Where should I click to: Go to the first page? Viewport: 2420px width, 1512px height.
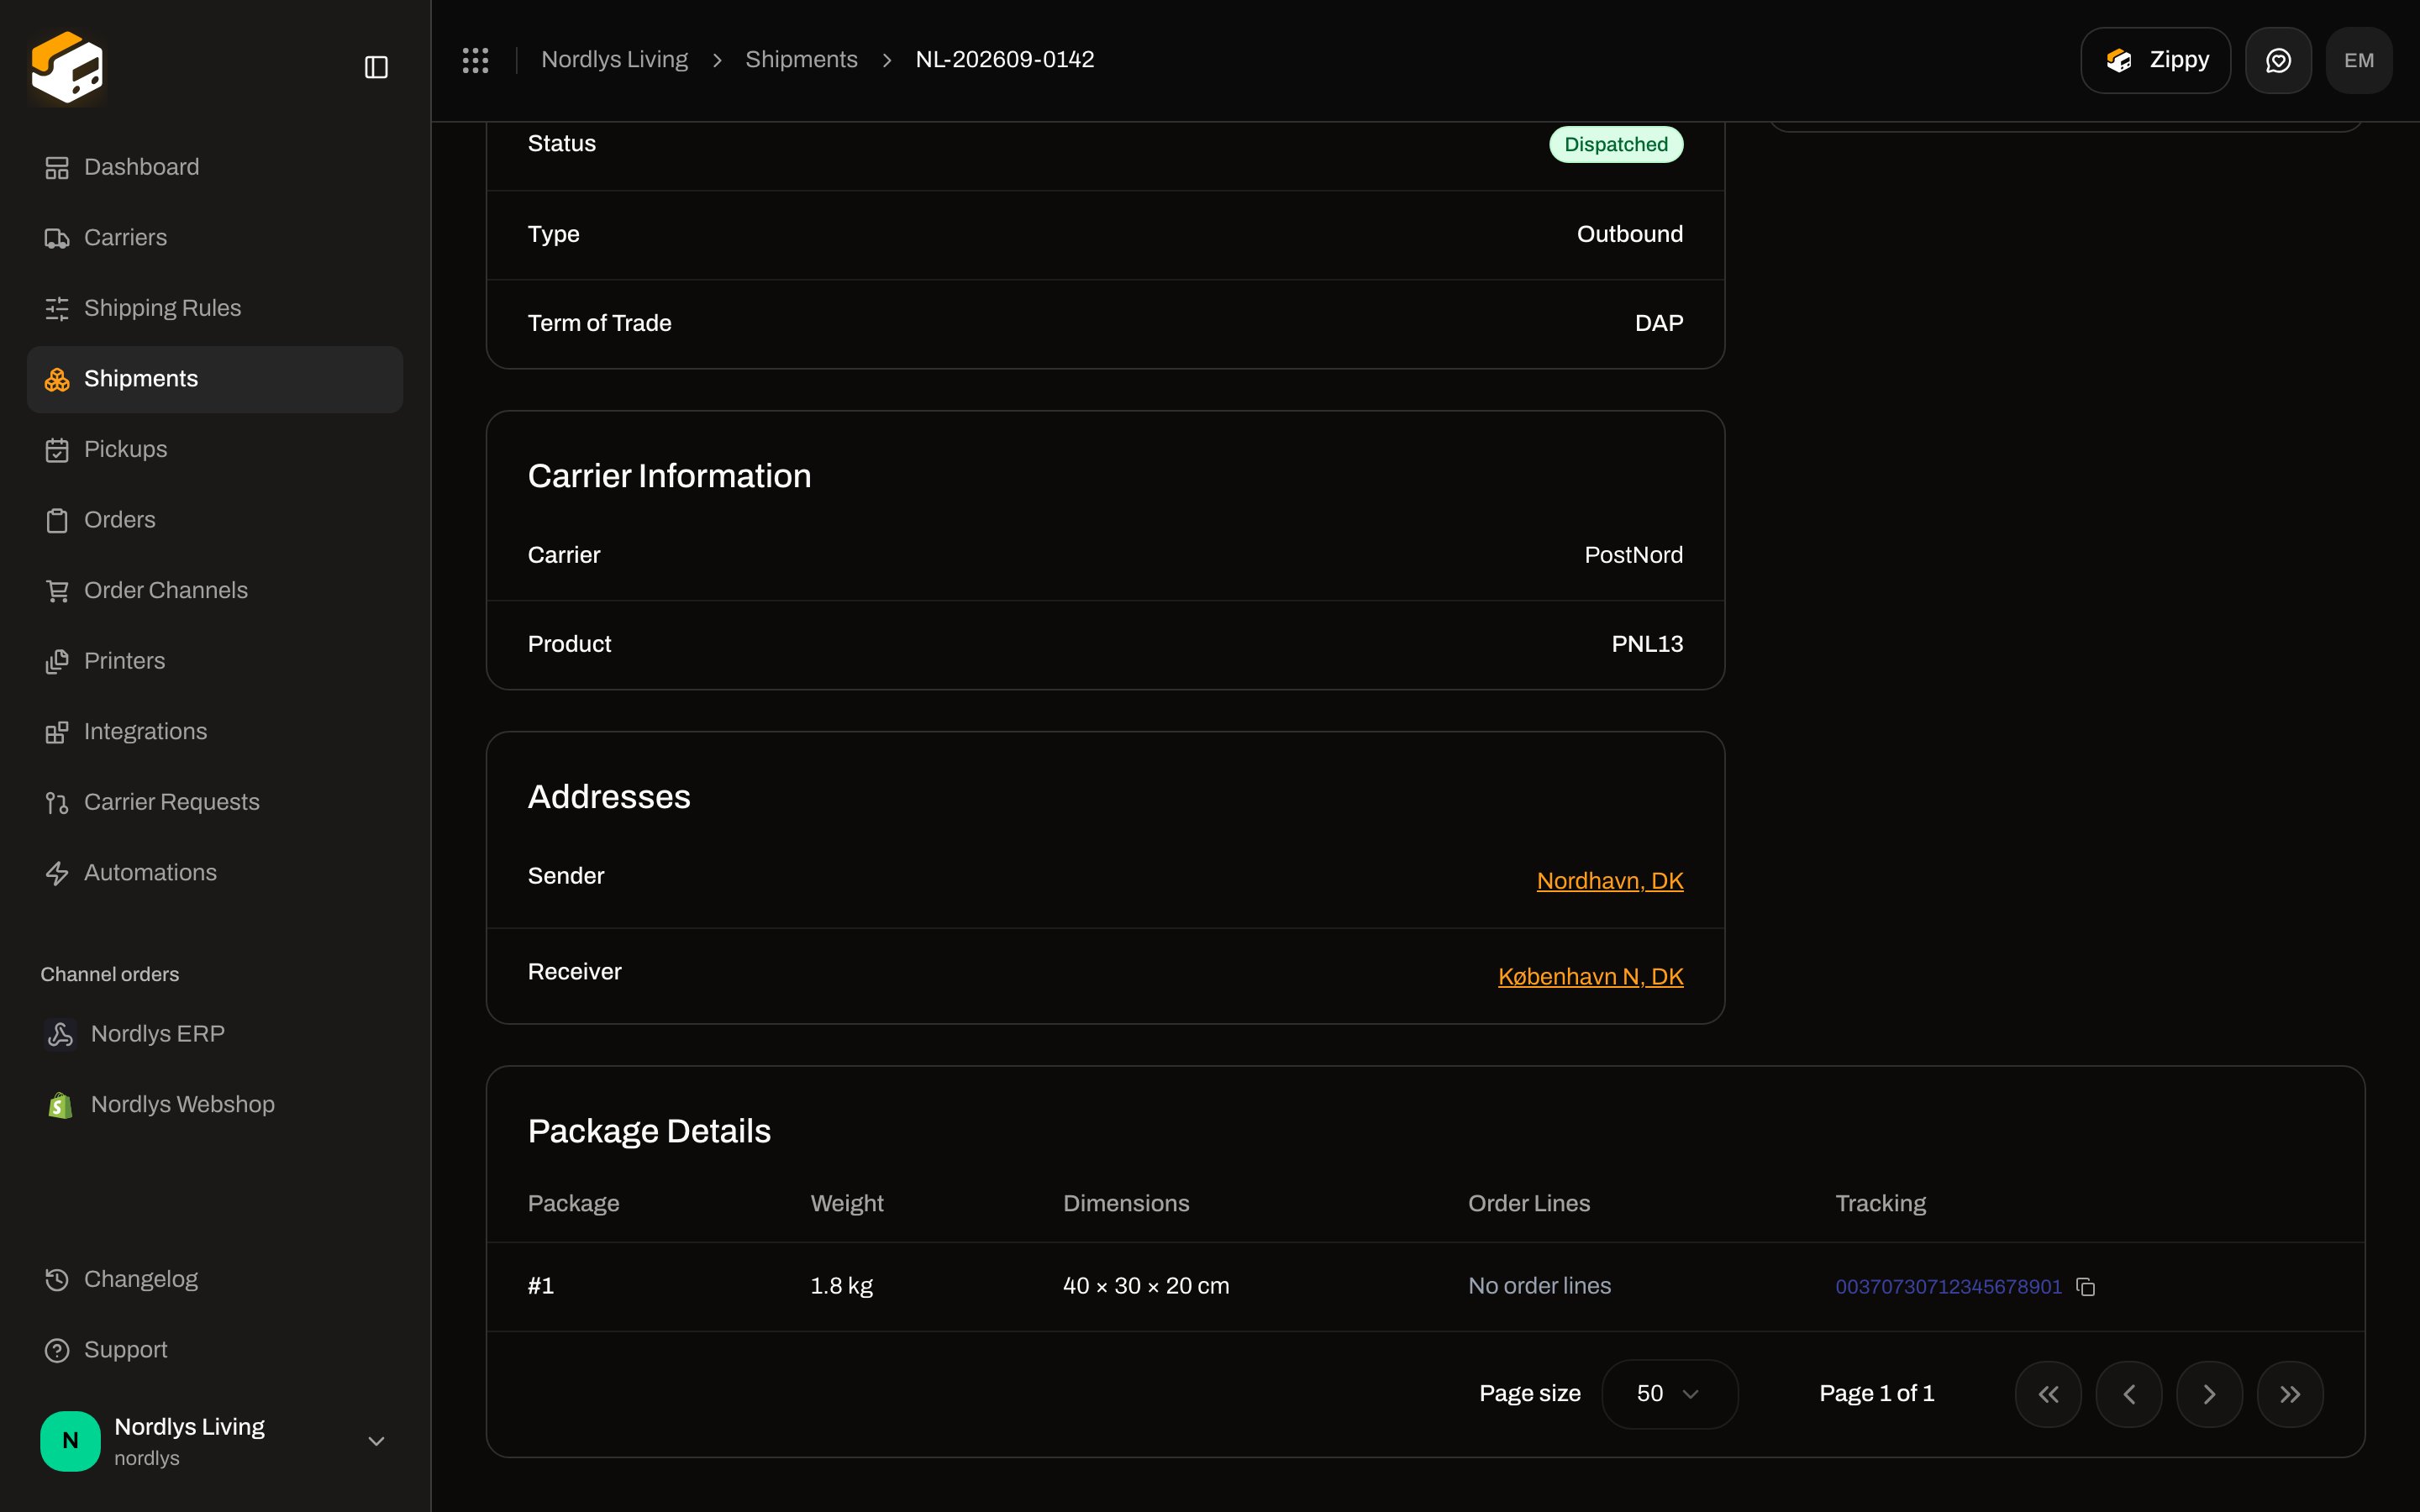tap(2048, 1394)
